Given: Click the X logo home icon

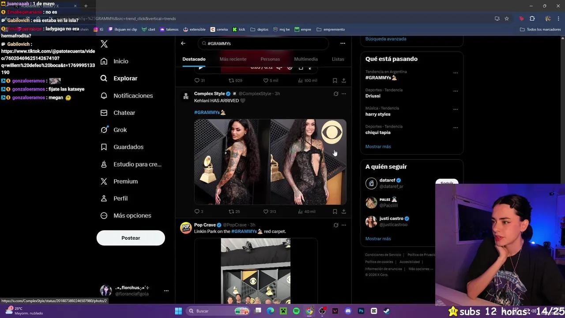Looking at the screenshot, I should (104, 44).
